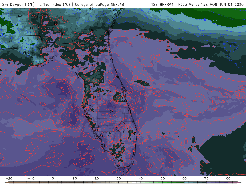Click the -20 label on the color scale

click(x=9, y=178)
